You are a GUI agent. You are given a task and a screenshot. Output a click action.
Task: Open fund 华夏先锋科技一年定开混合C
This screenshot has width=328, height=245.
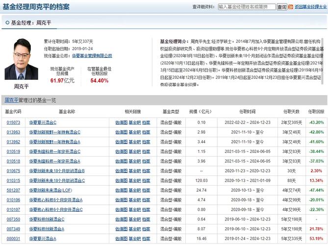[x=55, y=151]
